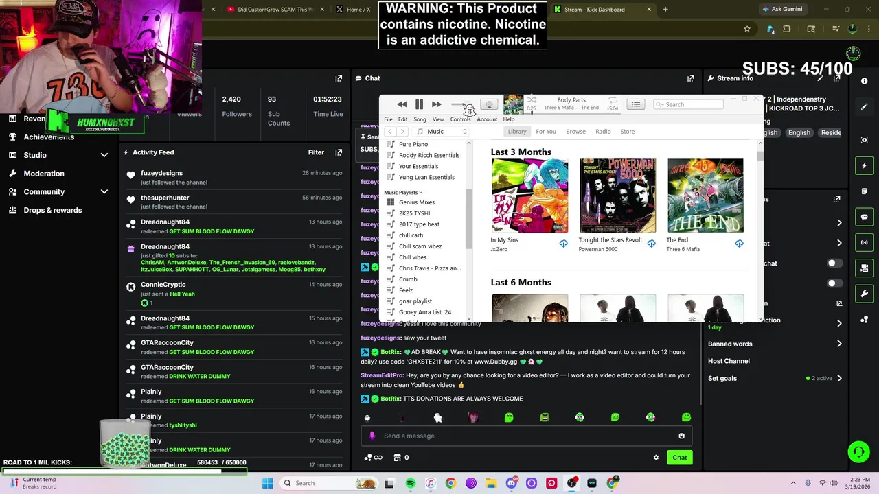
Task: Skip to previous track in iTunes
Action: tap(402, 104)
